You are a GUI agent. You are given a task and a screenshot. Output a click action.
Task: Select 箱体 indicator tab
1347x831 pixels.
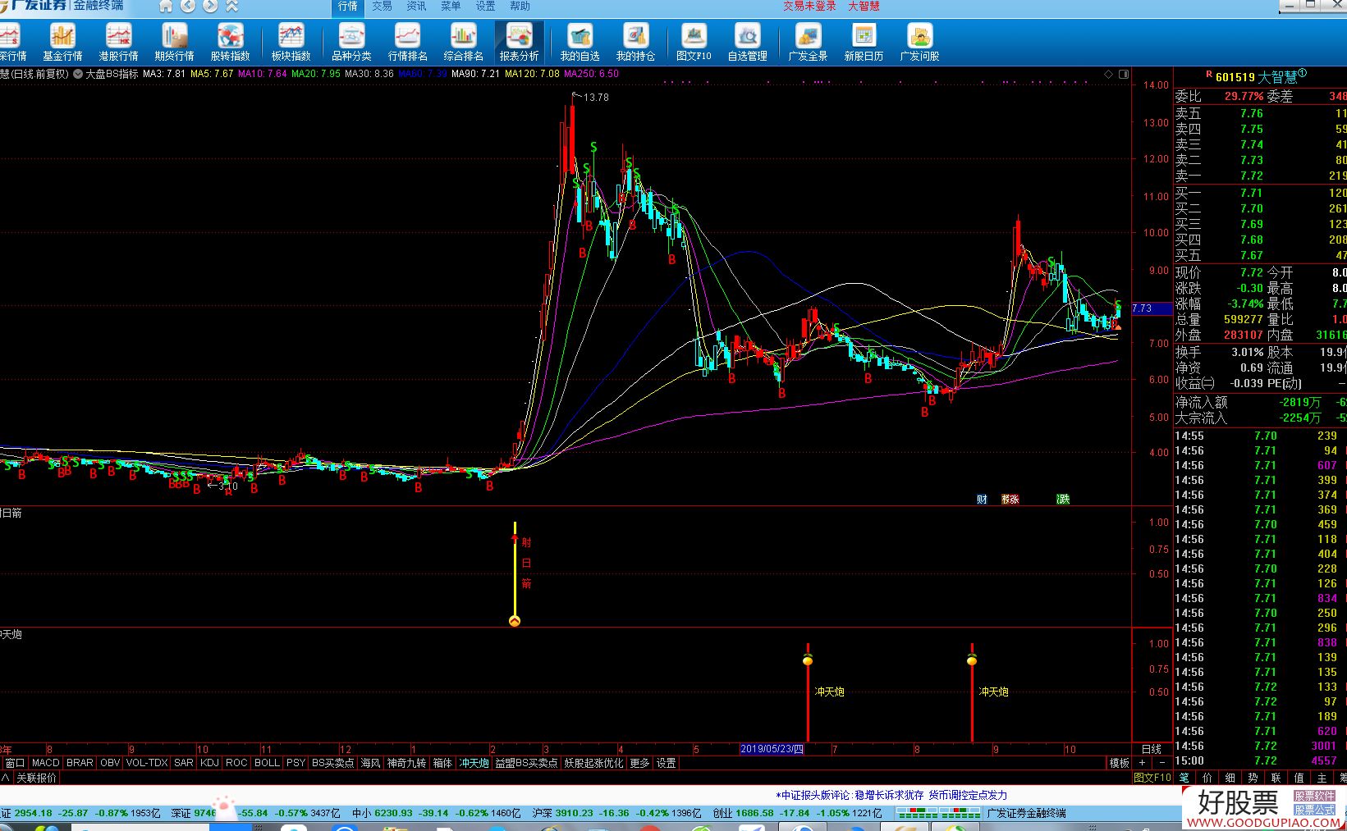(x=442, y=763)
